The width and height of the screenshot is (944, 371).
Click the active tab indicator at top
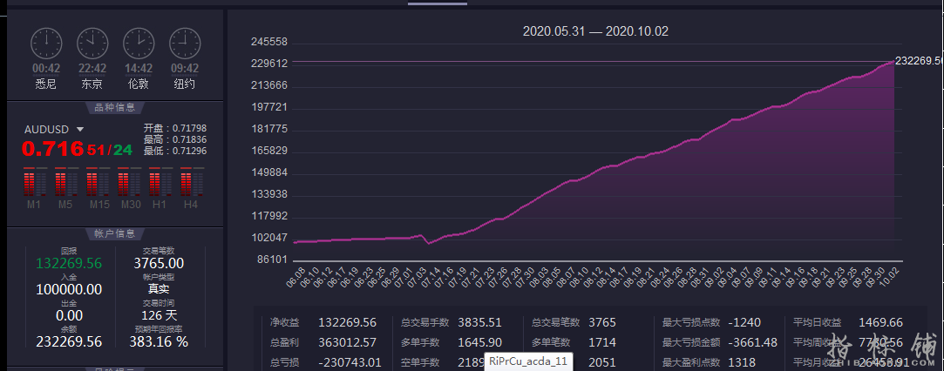tap(438, 3)
